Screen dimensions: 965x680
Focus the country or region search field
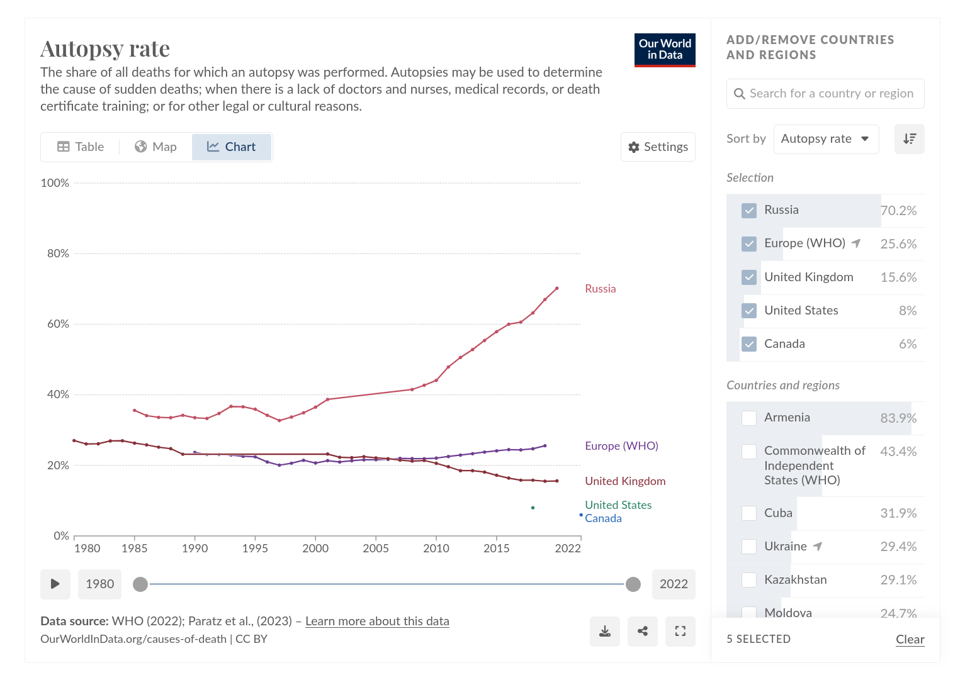coord(831,94)
